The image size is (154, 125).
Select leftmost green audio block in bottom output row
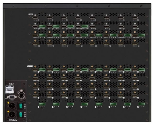[x=42, y=104]
